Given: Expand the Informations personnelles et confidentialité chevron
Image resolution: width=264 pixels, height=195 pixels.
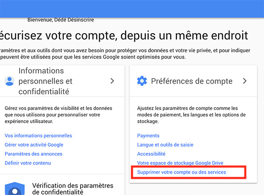Looking at the screenshot, I should pos(112,81).
